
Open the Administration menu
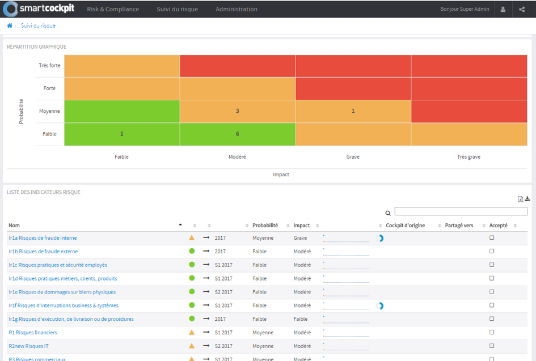pyautogui.click(x=237, y=9)
